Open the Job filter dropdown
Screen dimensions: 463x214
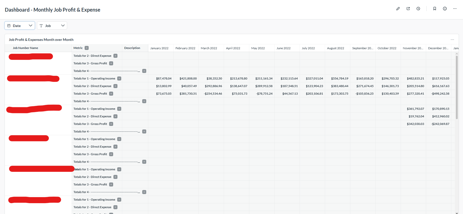click(x=52, y=25)
